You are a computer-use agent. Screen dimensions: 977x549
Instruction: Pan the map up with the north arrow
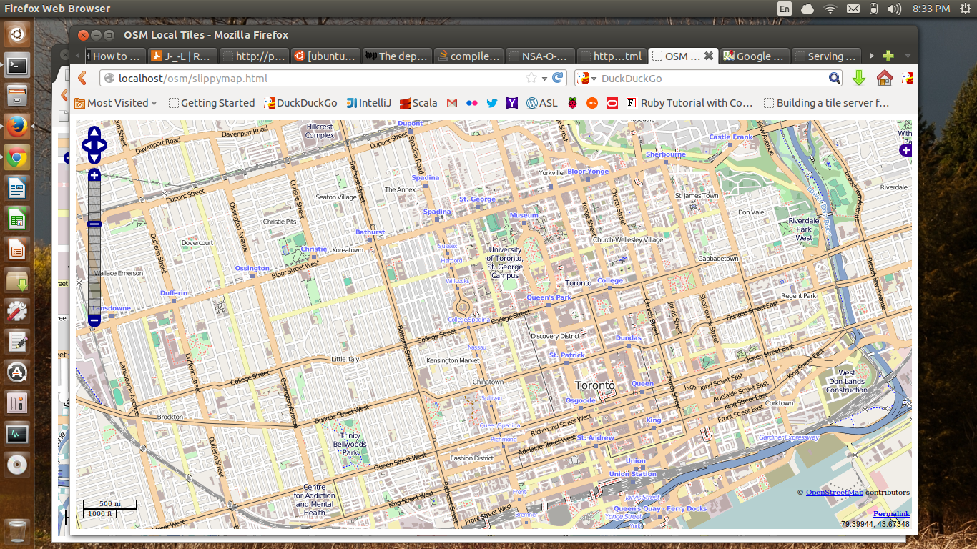pos(94,133)
